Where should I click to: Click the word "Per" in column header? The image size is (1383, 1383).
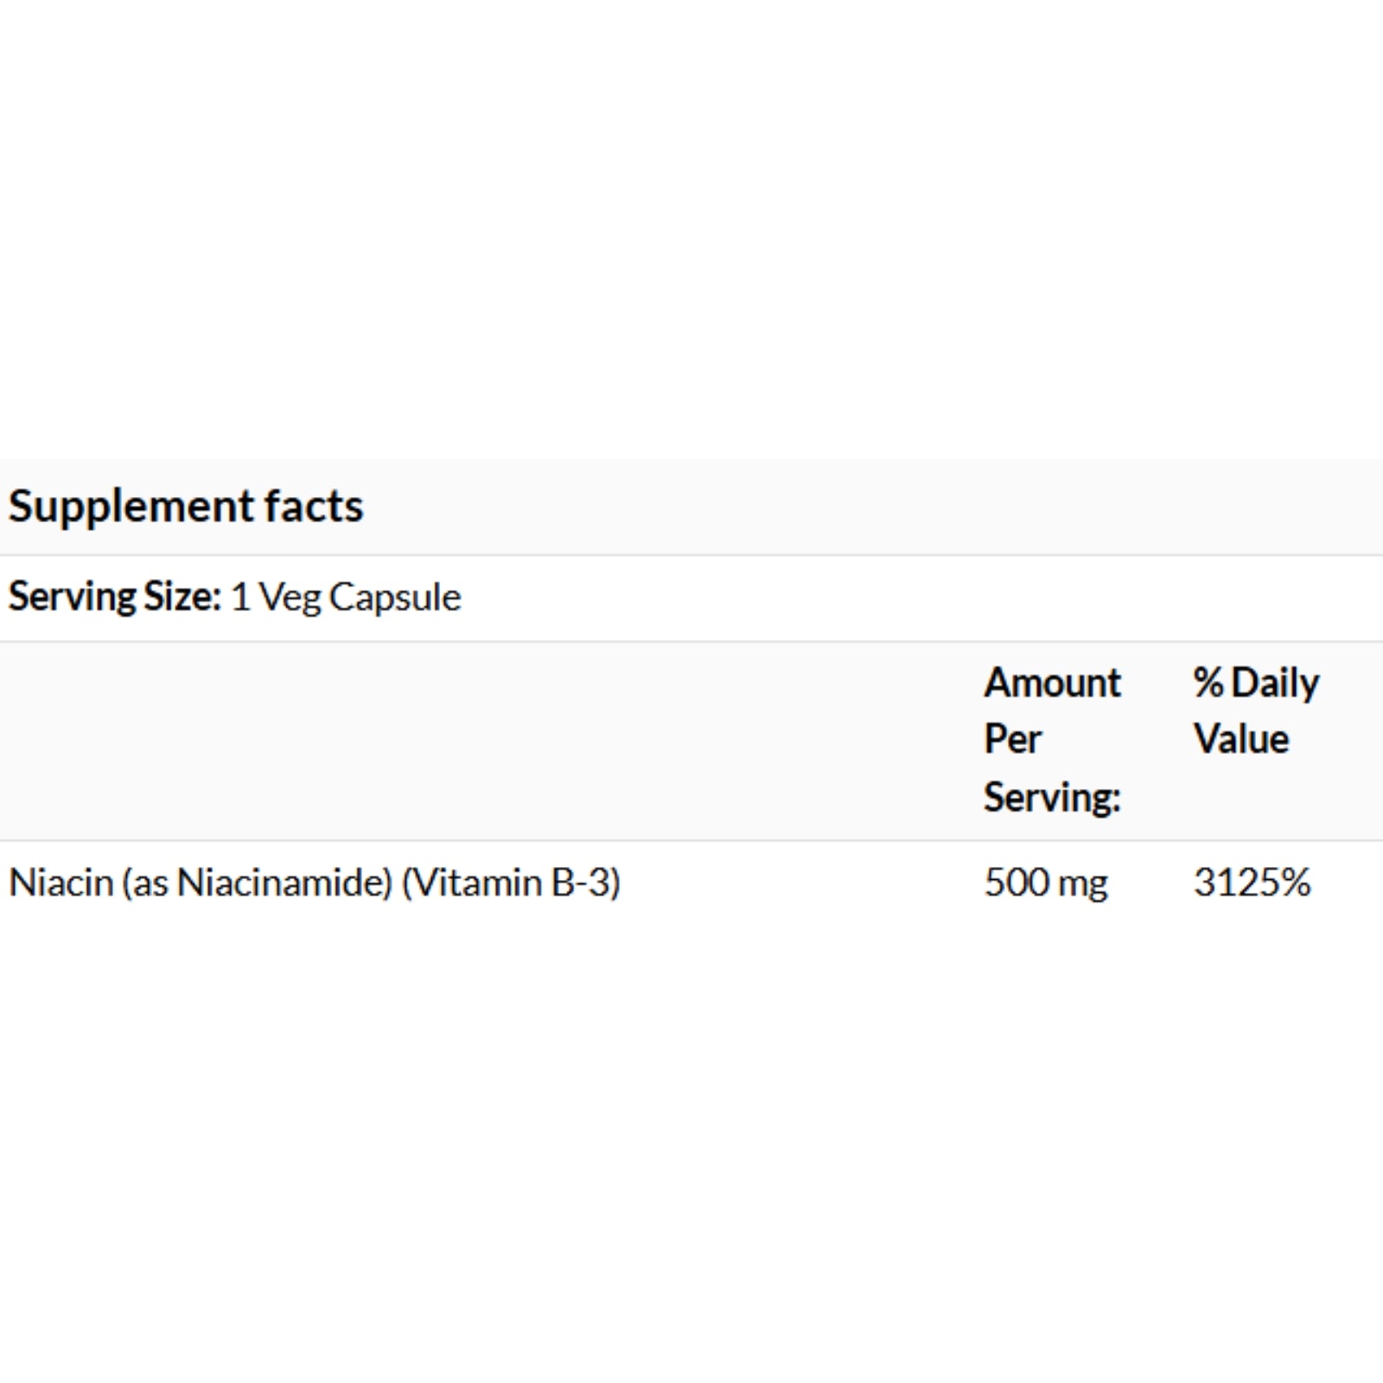pos(1012,740)
